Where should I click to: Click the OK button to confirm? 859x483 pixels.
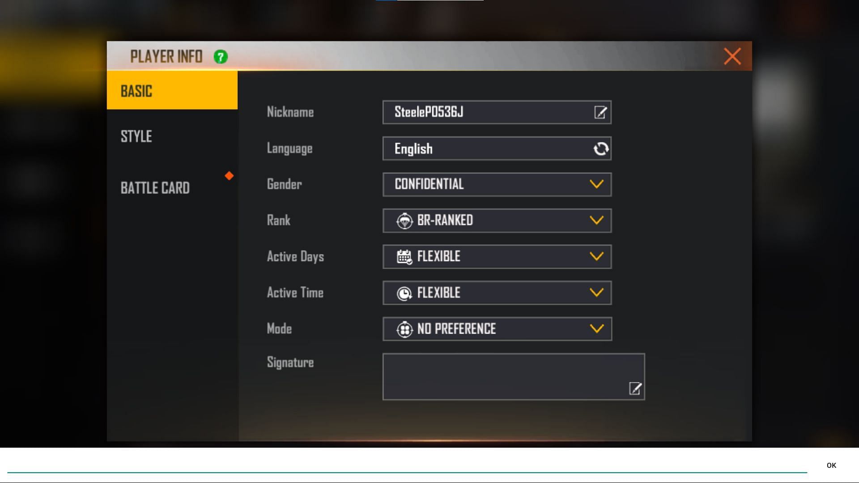832,465
